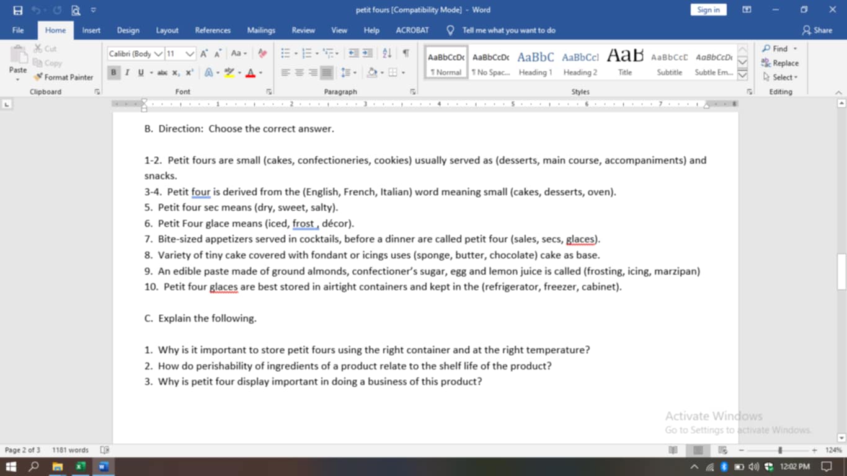Toggle Strikethrough formatting
Image resolution: width=847 pixels, height=476 pixels.
162,73
